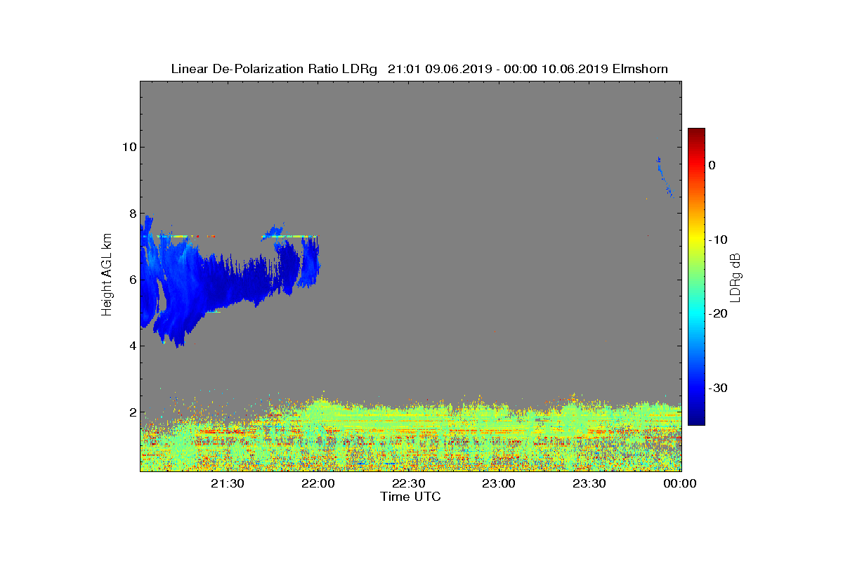Image resolution: width=843 pixels, height=562 pixels.
Task: Click the colorbar value -10
Action: pos(717,240)
